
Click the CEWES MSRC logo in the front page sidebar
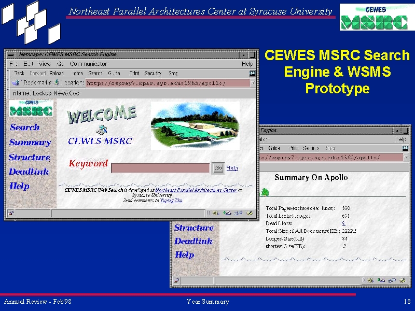(x=31, y=108)
